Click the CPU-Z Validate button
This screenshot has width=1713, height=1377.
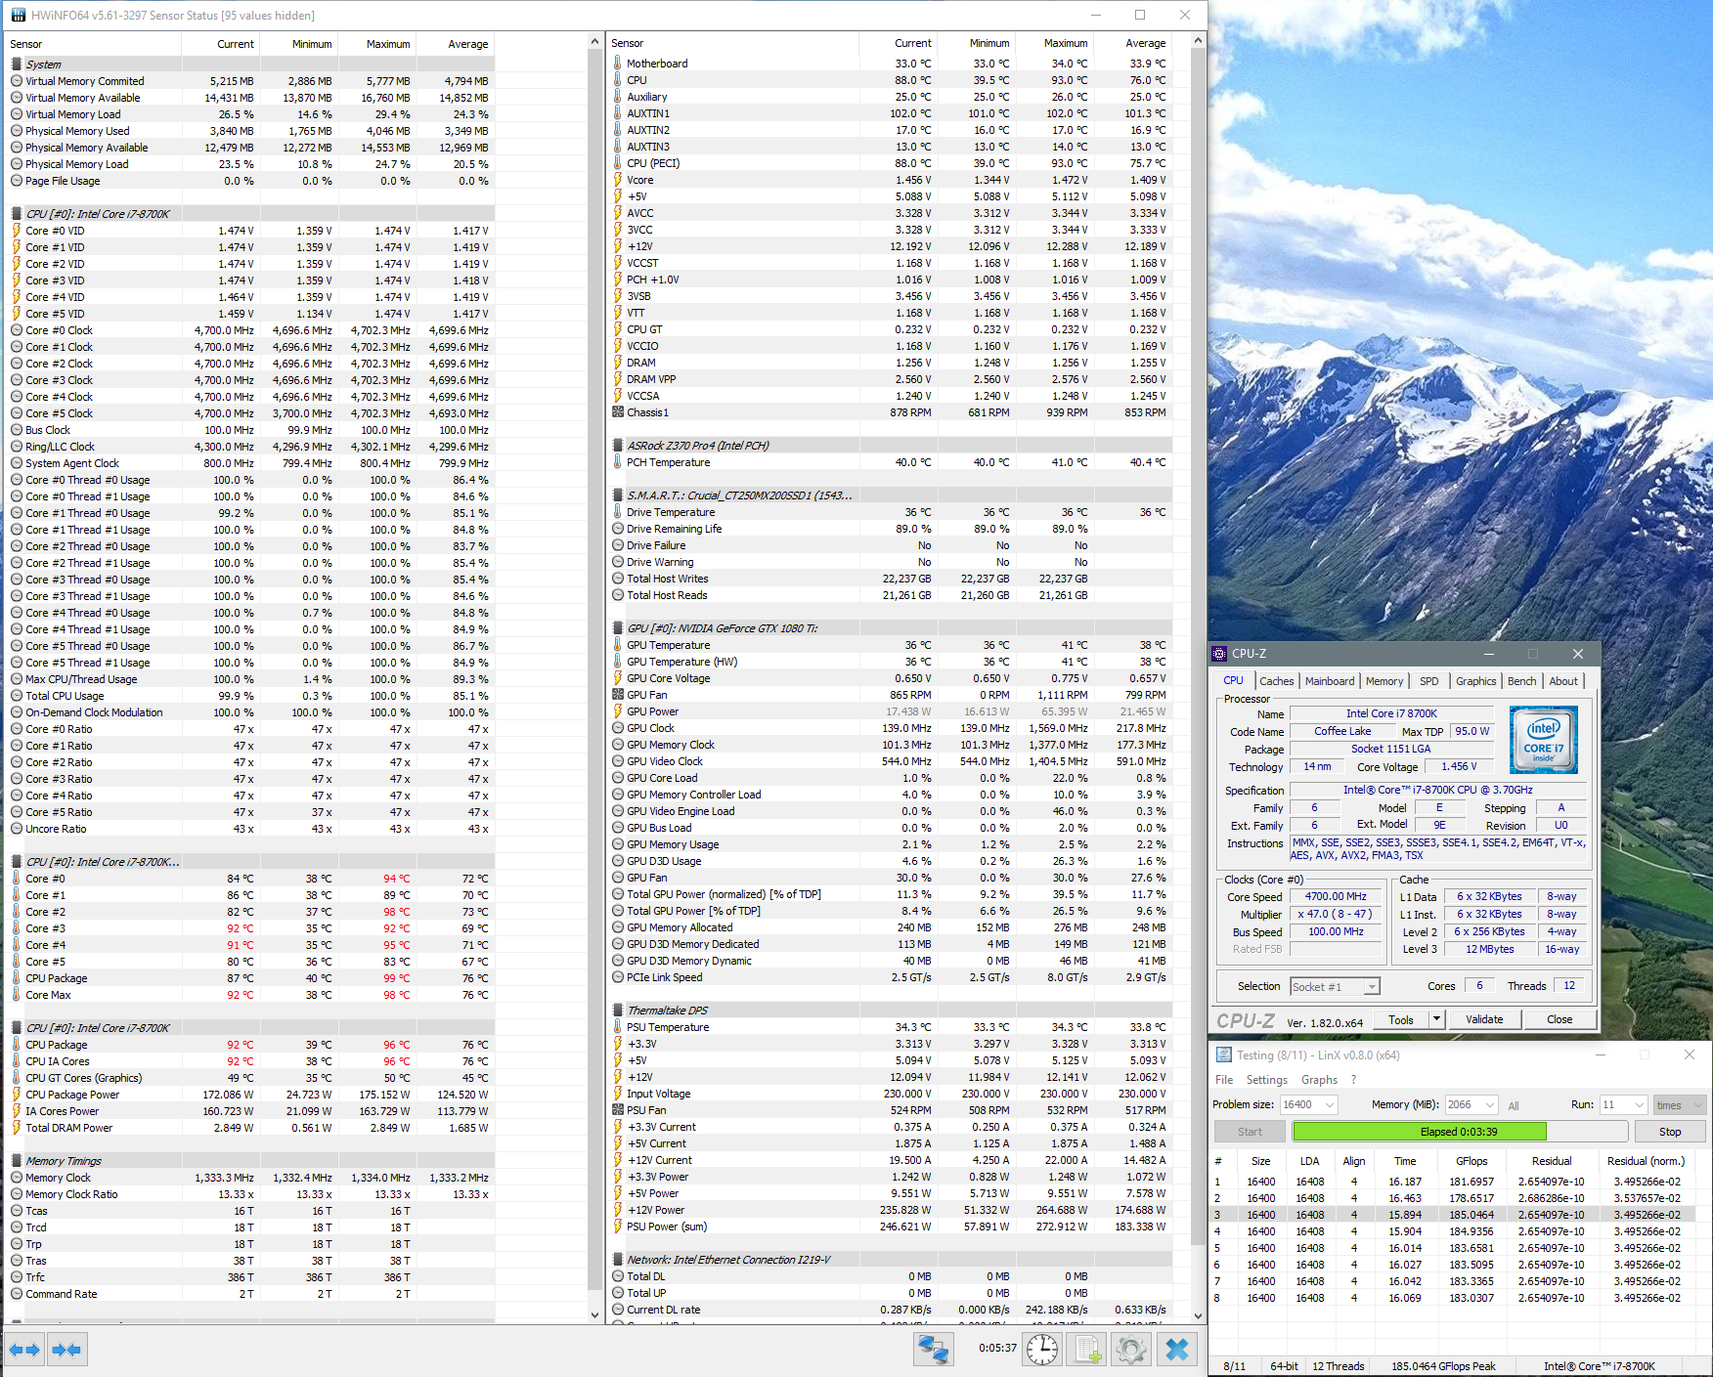pos(1484,1019)
